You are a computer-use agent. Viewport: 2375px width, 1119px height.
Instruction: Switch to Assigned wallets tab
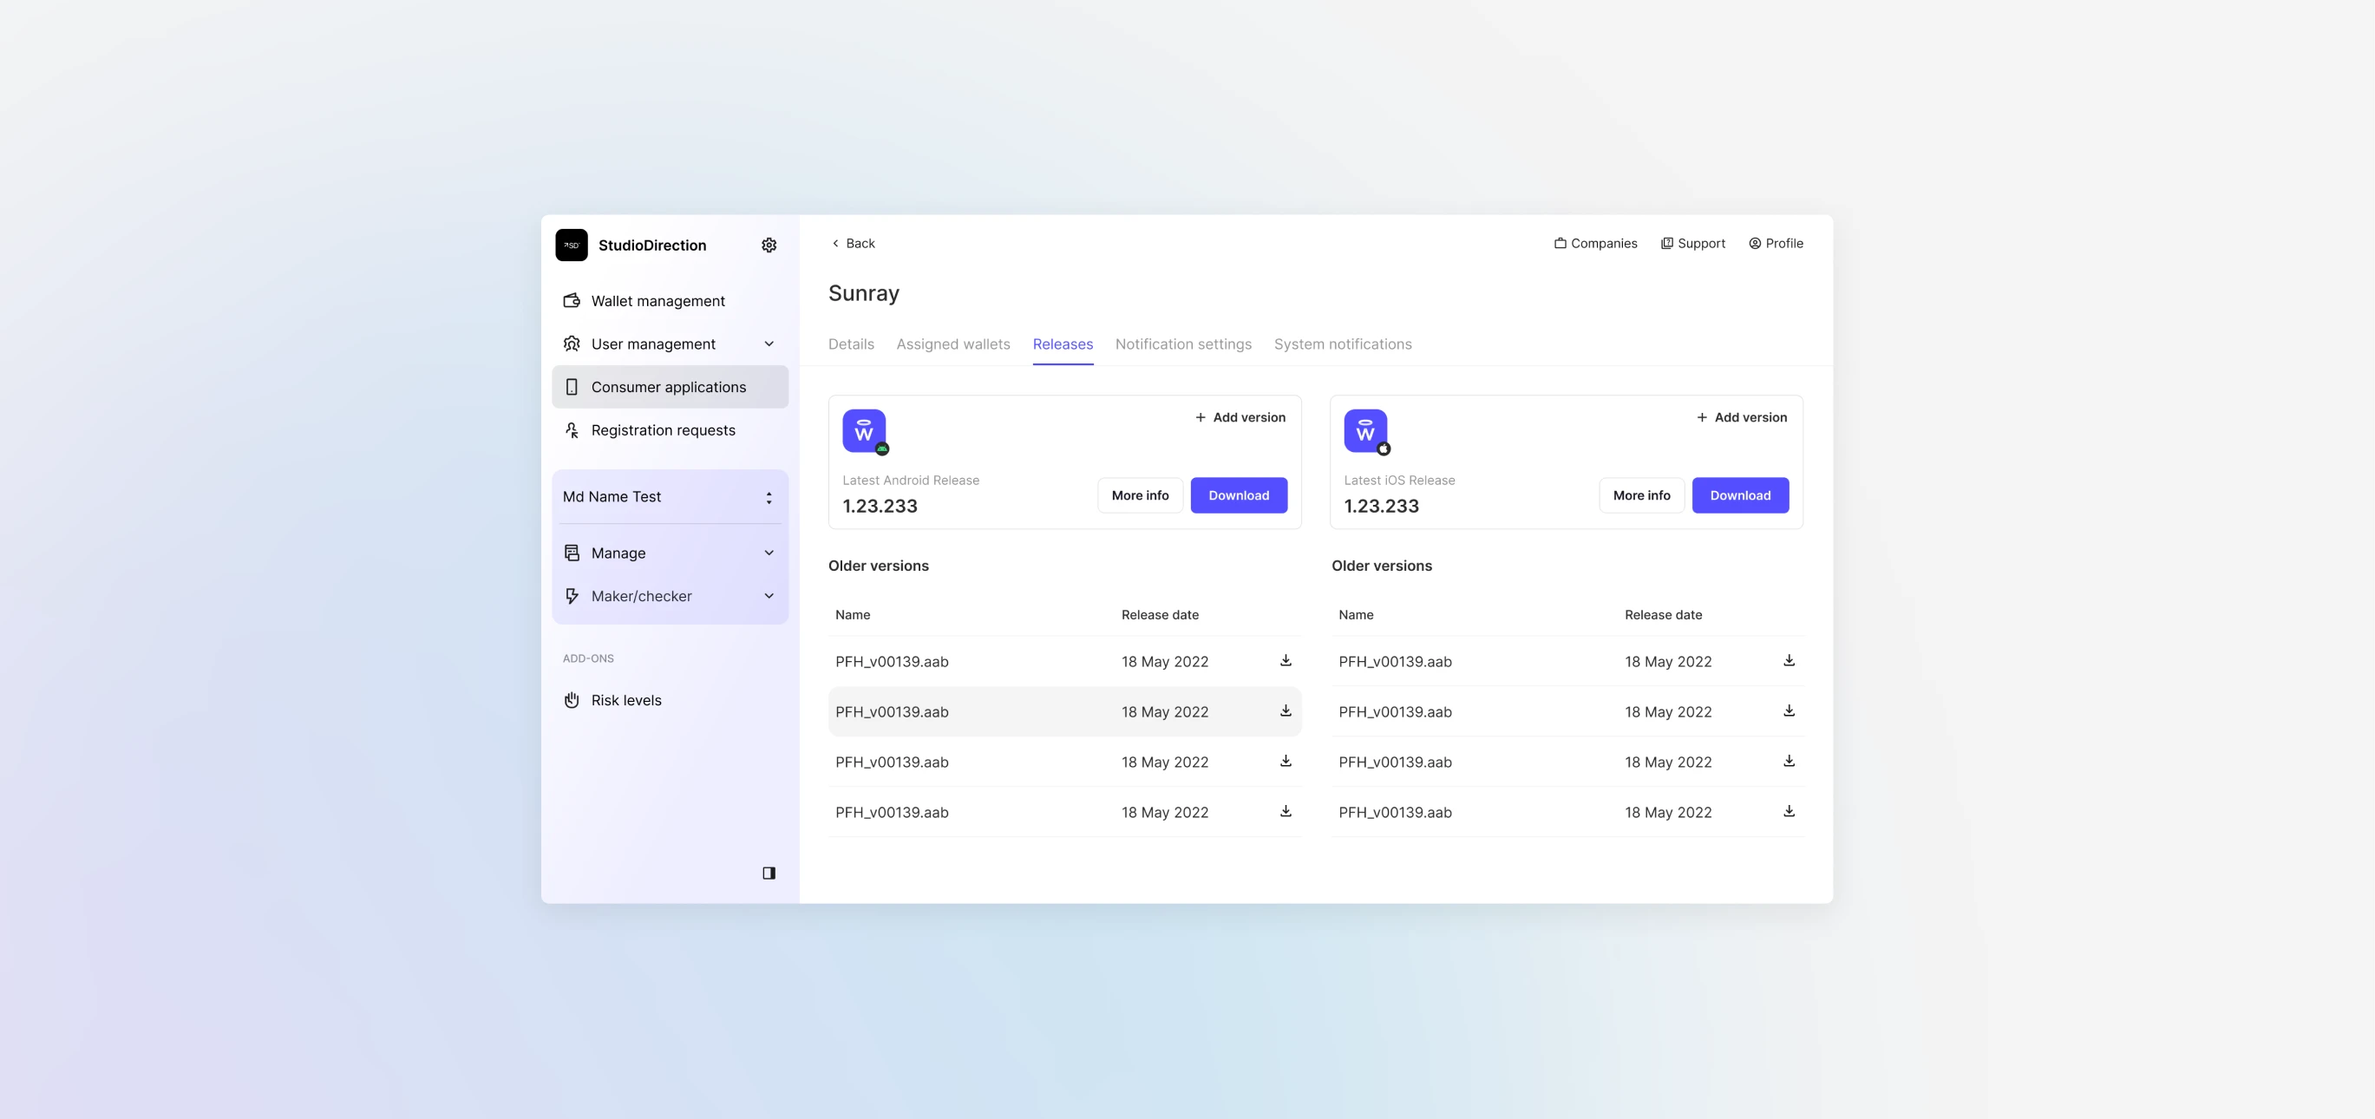click(952, 344)
